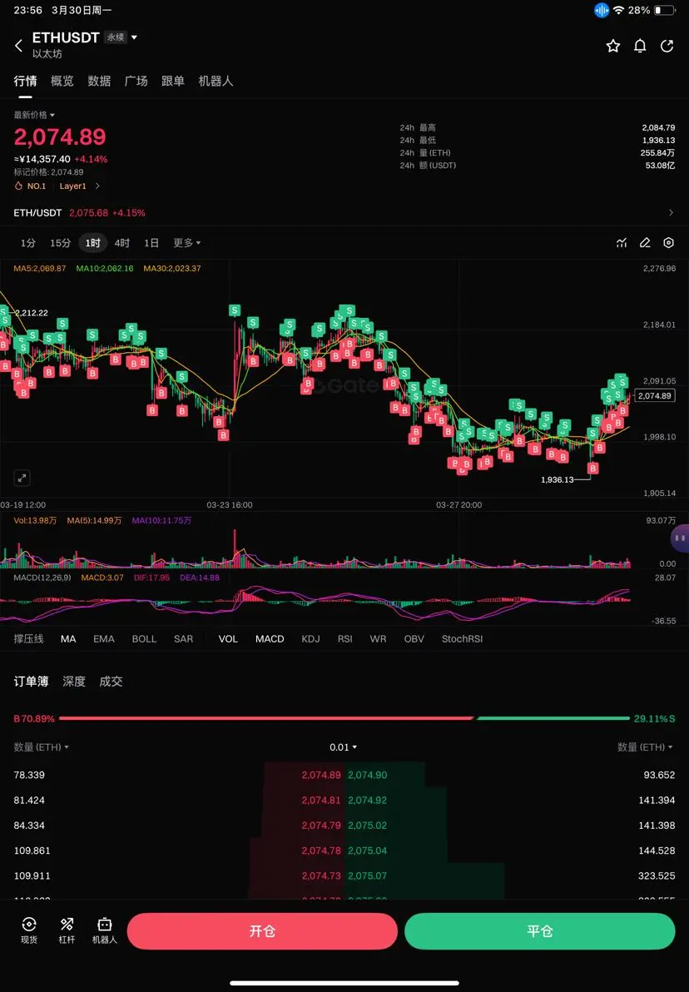This screenshot has height=992, width=689.
Task: Select the 订单簿 order book tab
Action: pyautogui.click(x=31, y=682)
